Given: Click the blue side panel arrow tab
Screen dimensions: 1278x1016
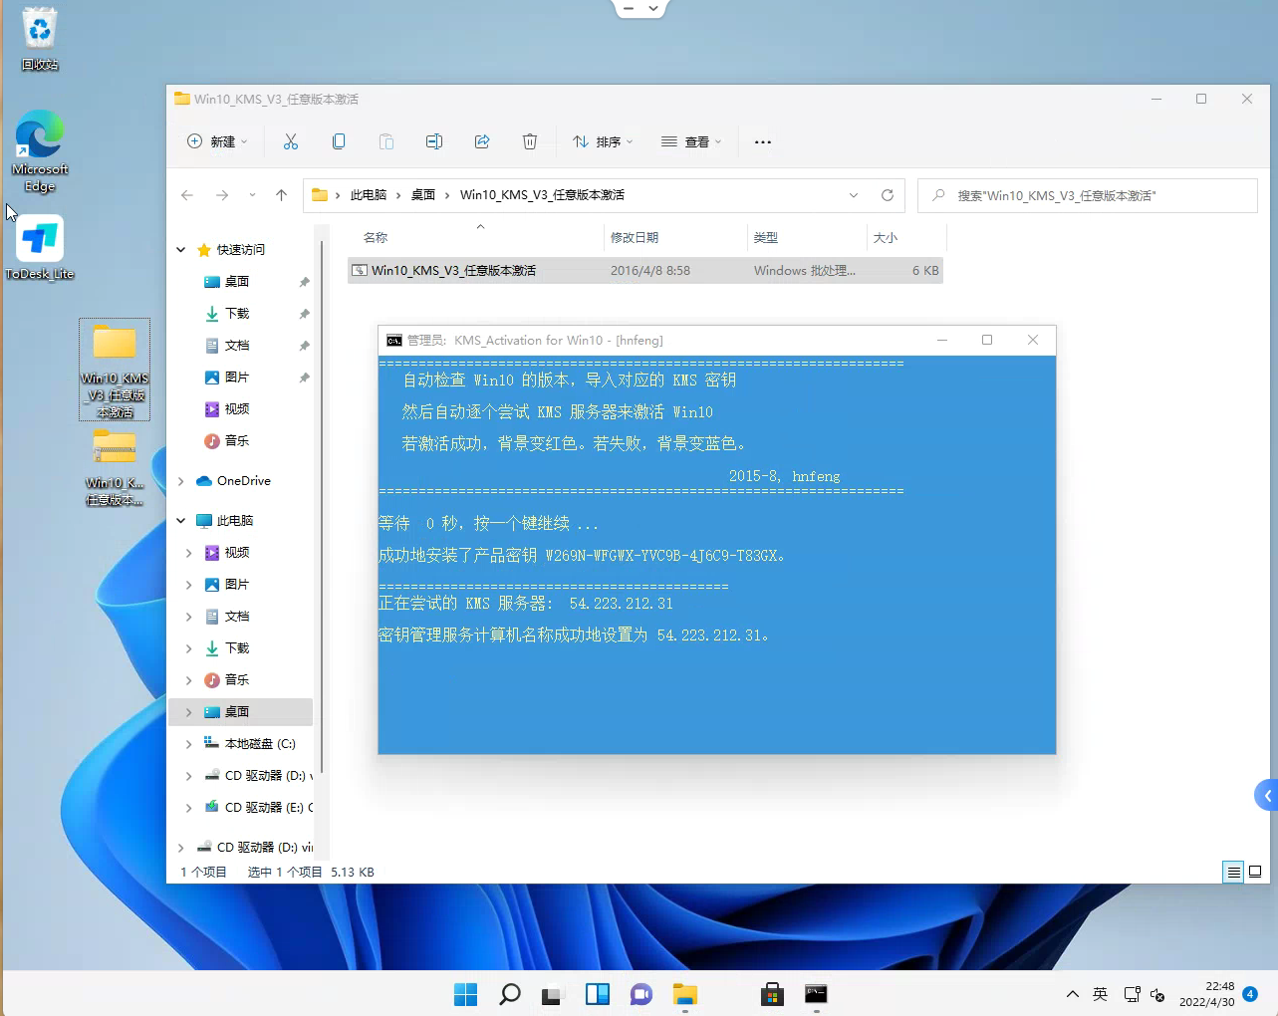Looking at the screenshot, I should click(1266, 795).
